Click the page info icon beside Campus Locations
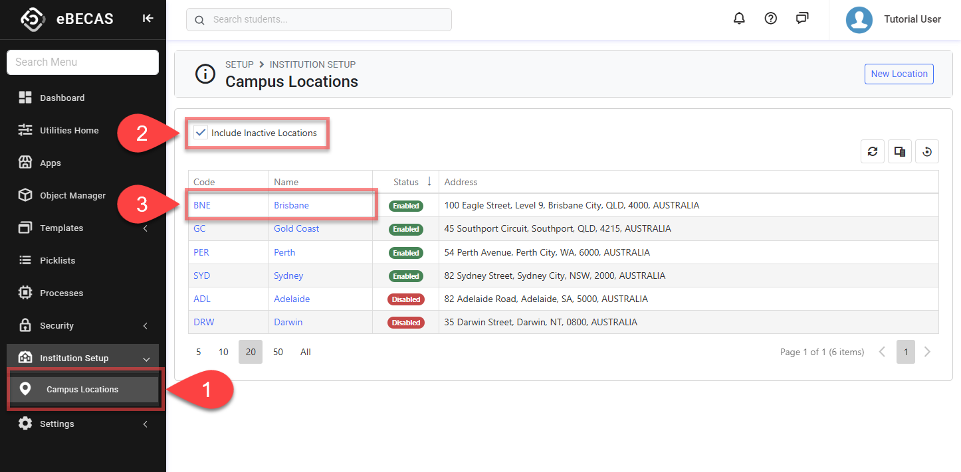 tap(205, 74)
